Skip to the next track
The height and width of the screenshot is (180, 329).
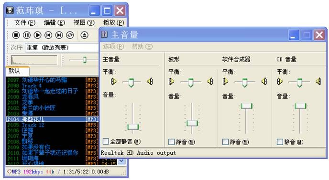(59, 35)
